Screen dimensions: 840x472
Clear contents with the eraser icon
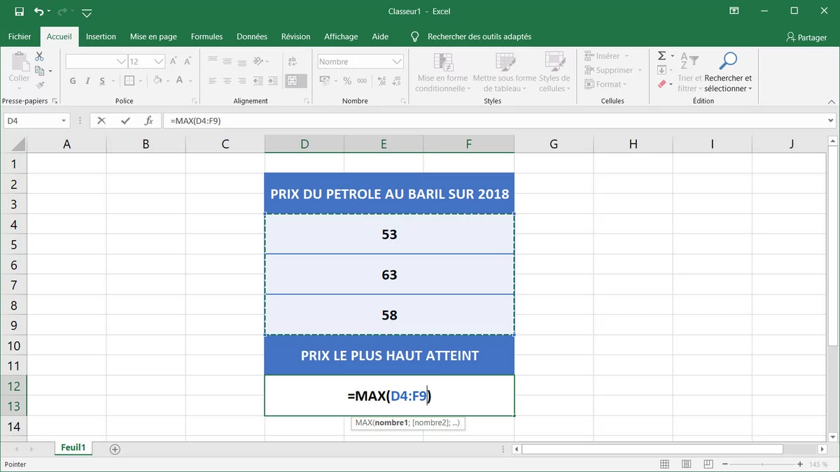[661, 85]
